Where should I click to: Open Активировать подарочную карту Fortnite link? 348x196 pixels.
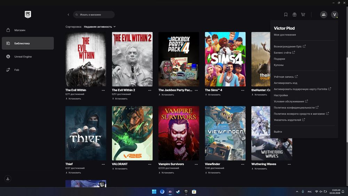(x=302, y=89)
